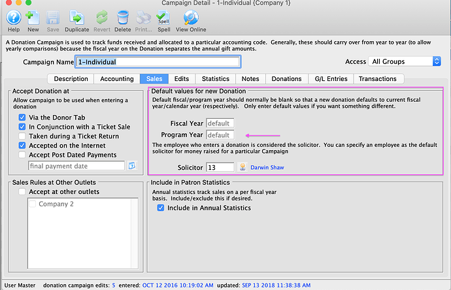Check Accept at other outlets

(22, 192)
